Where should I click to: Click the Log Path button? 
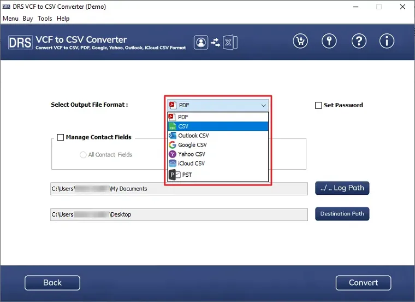click(342, 188)
